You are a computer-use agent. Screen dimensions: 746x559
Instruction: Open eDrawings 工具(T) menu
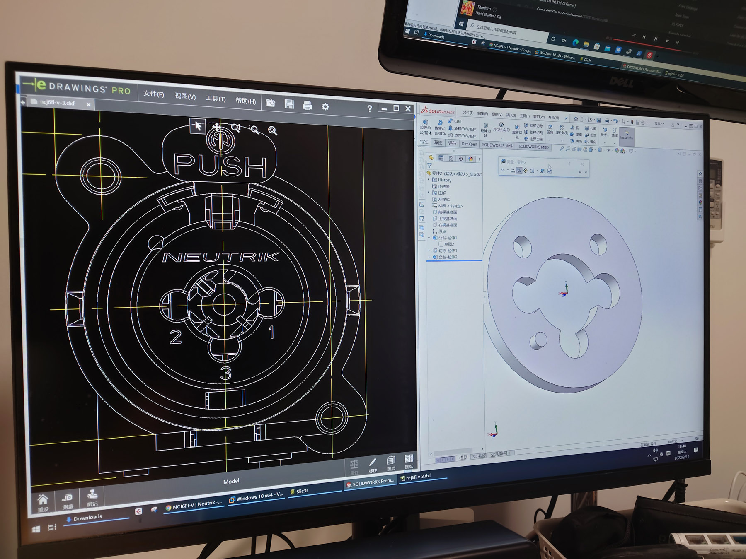(216, 99)
